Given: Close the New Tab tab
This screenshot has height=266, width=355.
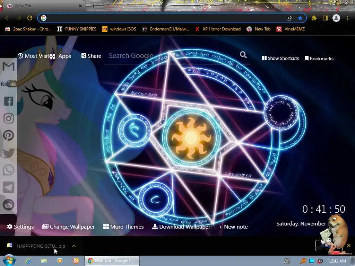Looking at the screenshot, I should click(x=80, y=6).
